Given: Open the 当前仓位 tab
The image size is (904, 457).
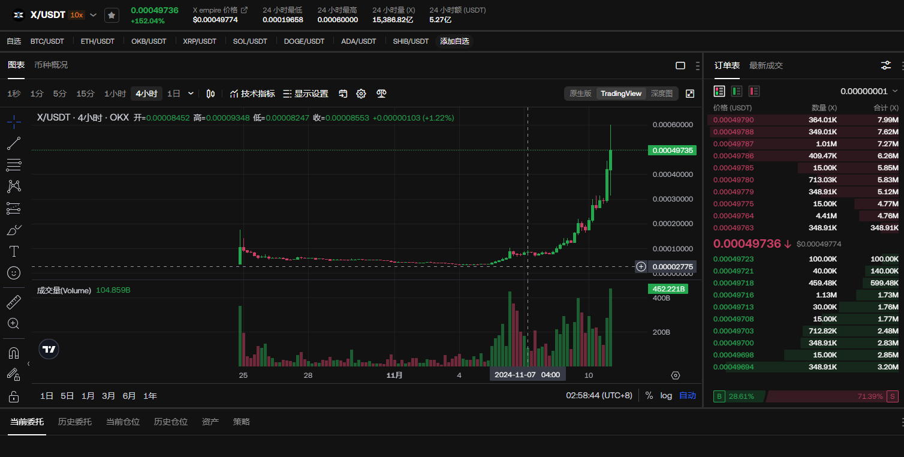Looking at the screenshot, I should pos(123,422).
